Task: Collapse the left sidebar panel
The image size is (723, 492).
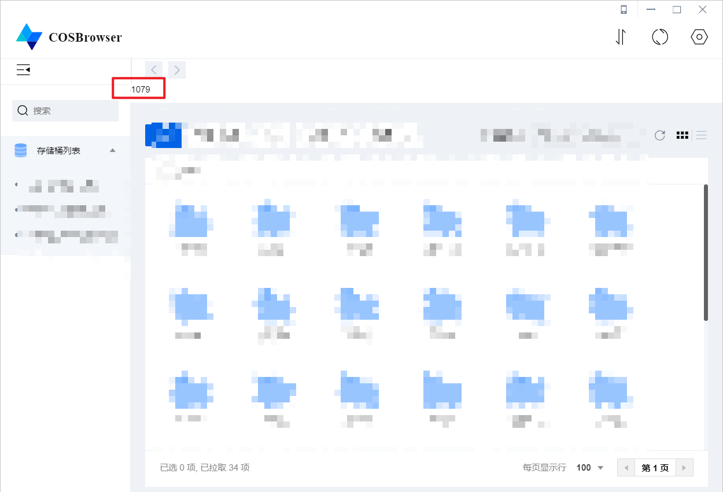Action: [23, 69]
